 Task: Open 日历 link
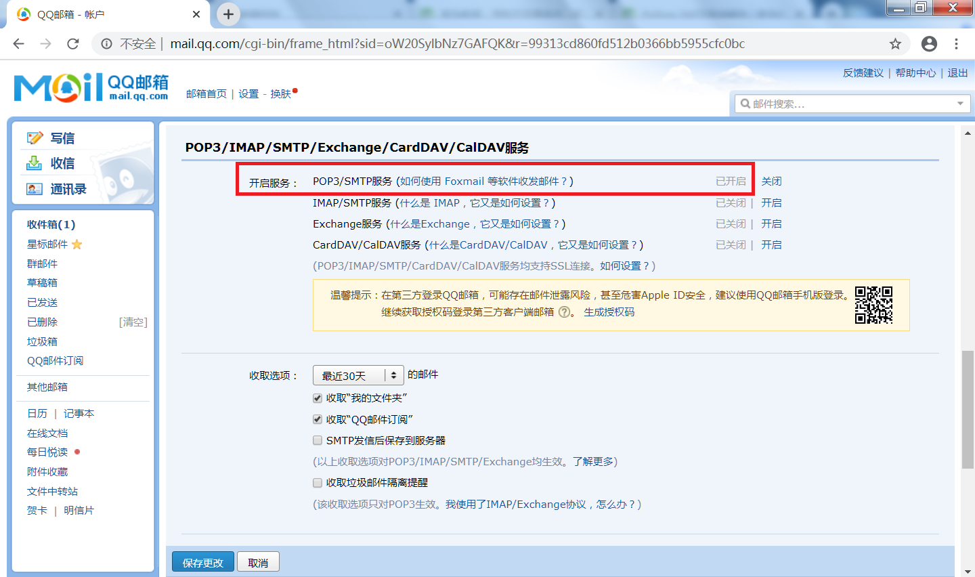click(x=37, y=413)
